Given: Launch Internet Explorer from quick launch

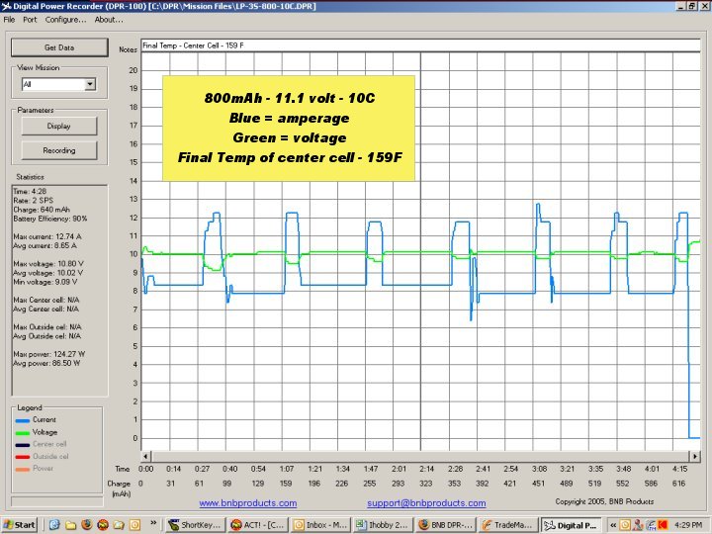Looking at the screenshot, I should [x=54, y=525].
